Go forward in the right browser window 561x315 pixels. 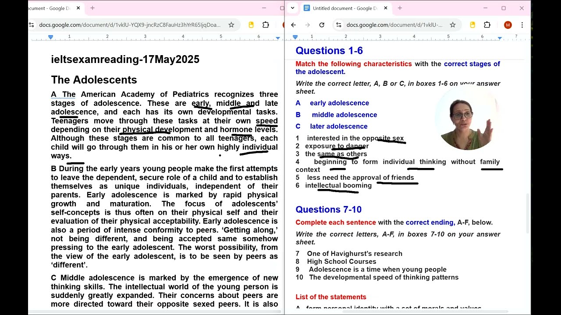(308, 25)
